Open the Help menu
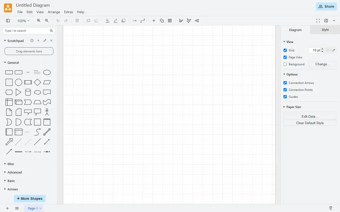 tap(80, 12)
